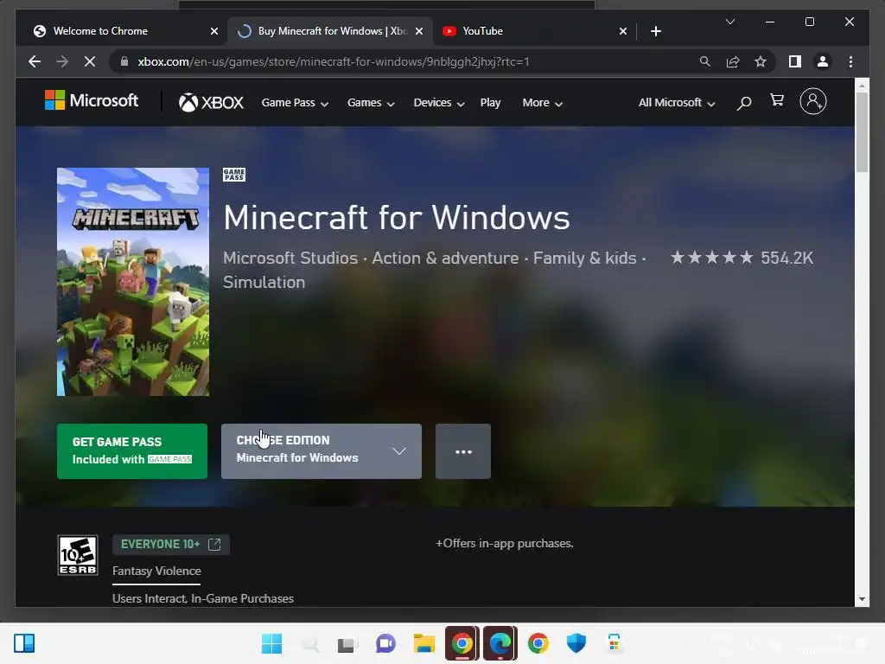Sign in via the account avatar icon
This screenshot has height=664, width=885.
812,102
